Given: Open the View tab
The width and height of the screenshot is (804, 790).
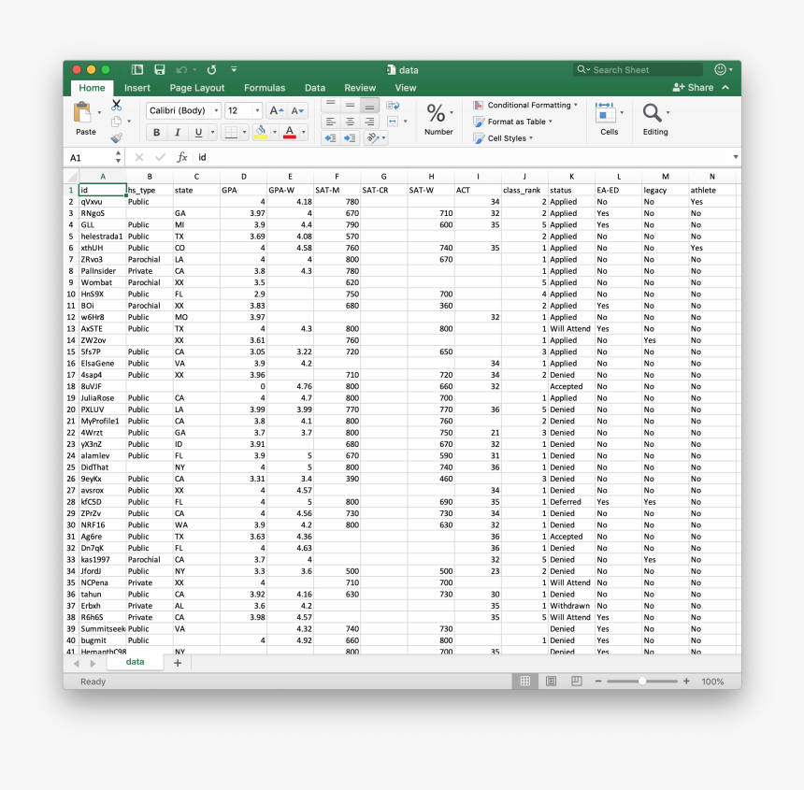Looking at the screenshot, I should pyautogui.click(x=406, y=88).
